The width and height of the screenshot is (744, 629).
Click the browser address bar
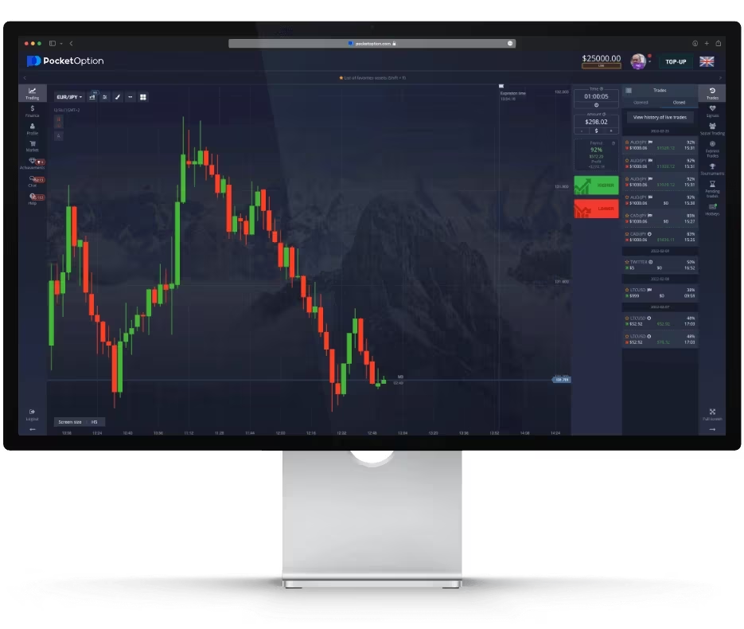[372, 43]
